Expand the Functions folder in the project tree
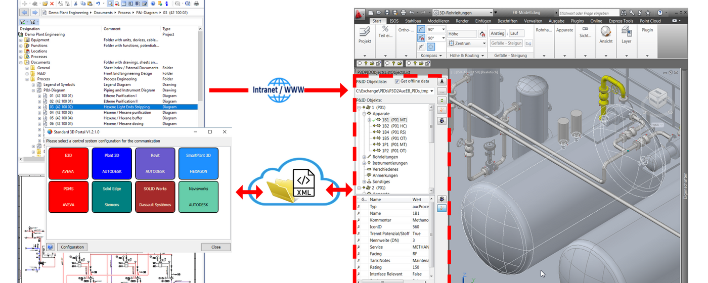Screen dimensions: 708x283 point(21,45)
